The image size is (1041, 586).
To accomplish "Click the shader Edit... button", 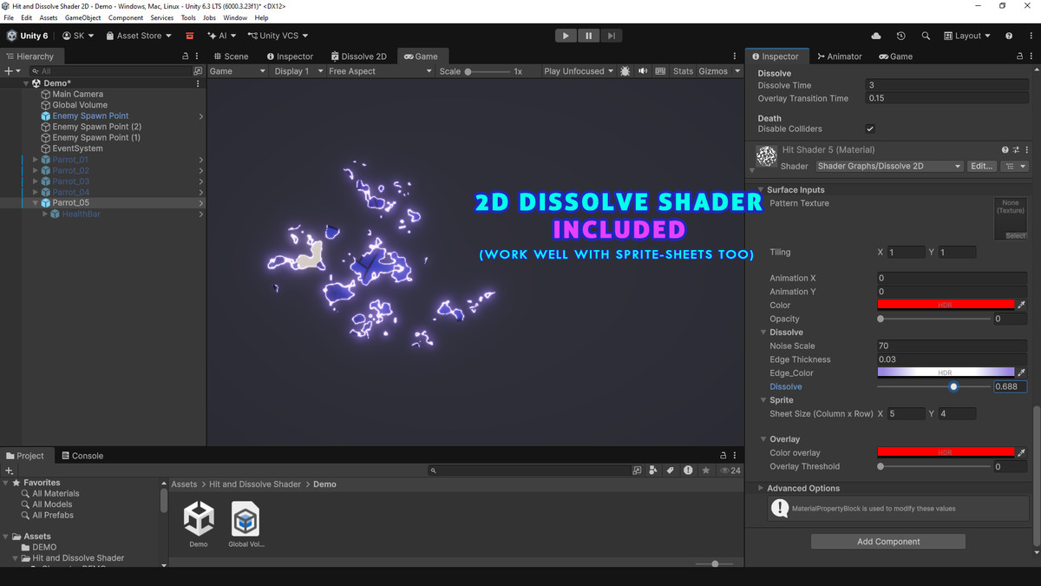I will 982,166.
